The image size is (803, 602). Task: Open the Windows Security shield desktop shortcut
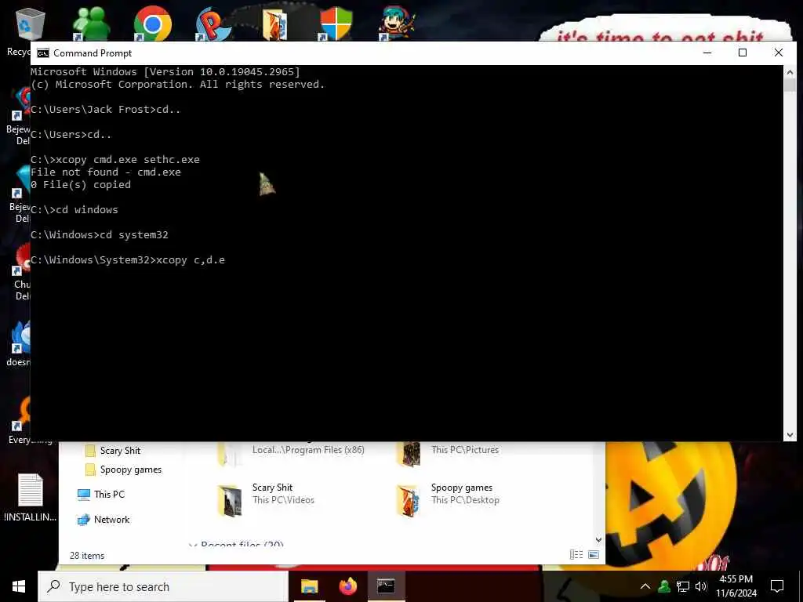click(x=336, y=24)
